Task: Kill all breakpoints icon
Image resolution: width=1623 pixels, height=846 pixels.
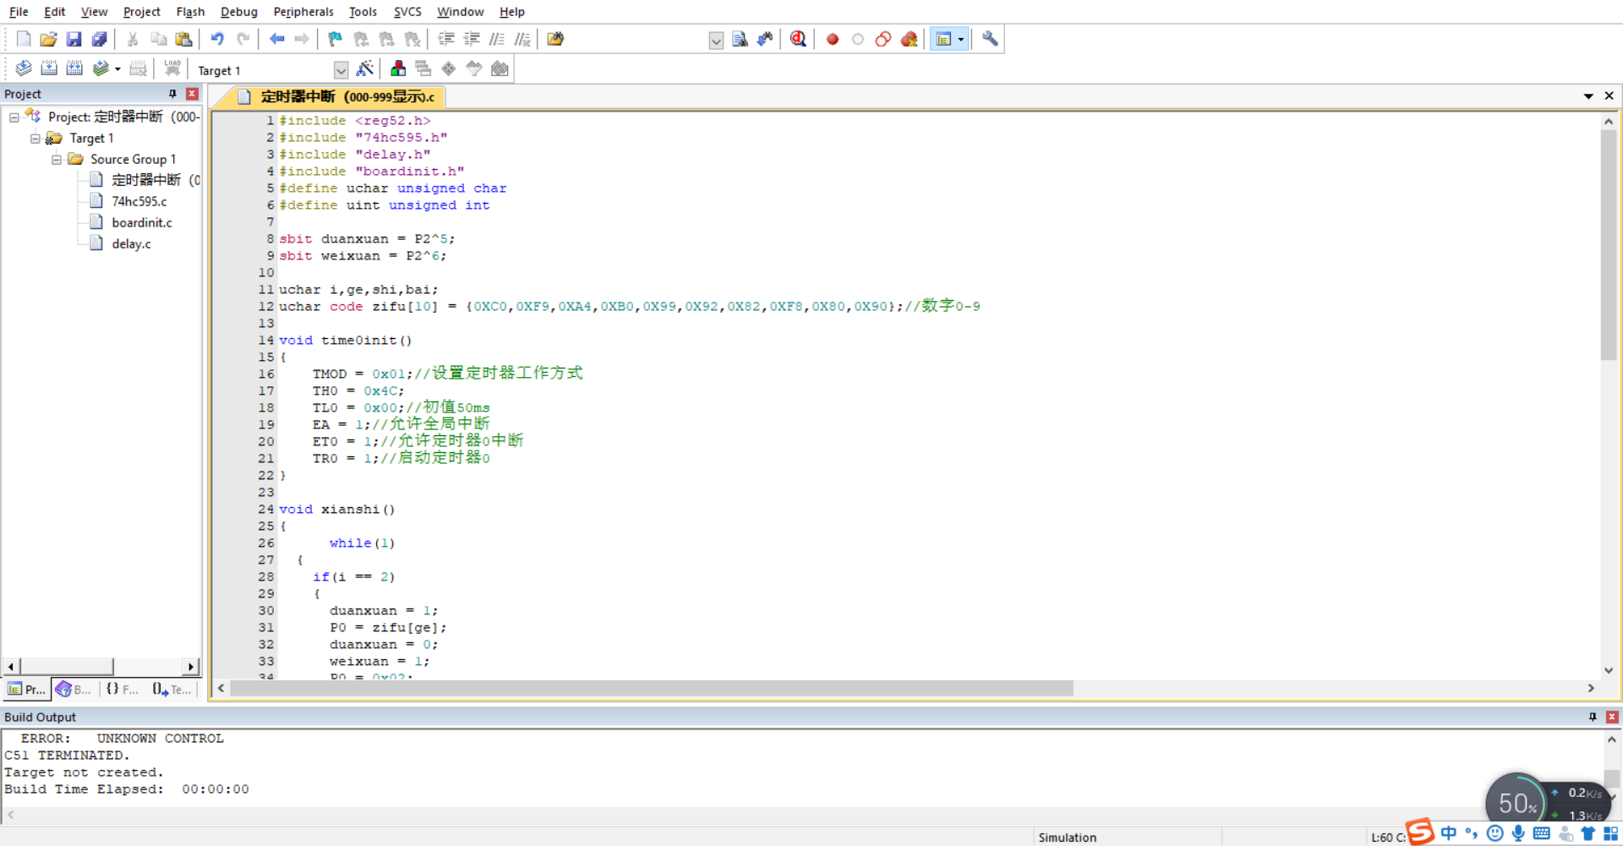Action: (910, 39)
